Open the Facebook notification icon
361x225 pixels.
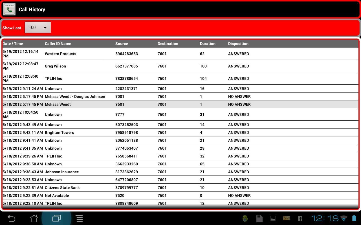300,218
